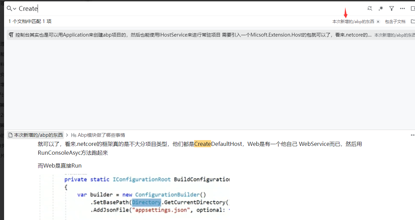The height and width of the screenshot is (220, 415).
Task: Click the search field containing "Create"
Action: (190, 8)
